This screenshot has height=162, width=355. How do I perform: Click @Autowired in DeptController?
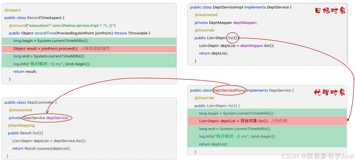21,110
